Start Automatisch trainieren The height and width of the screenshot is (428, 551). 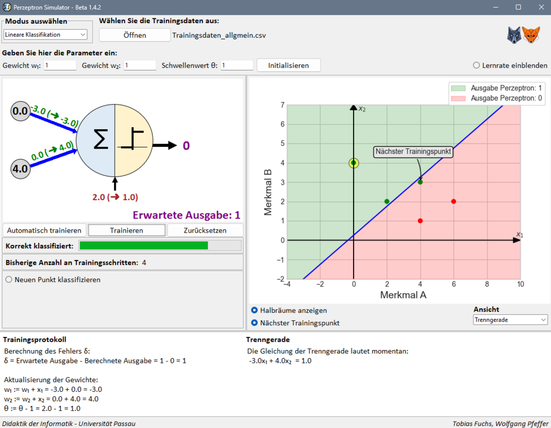click(x=44, y=230)
